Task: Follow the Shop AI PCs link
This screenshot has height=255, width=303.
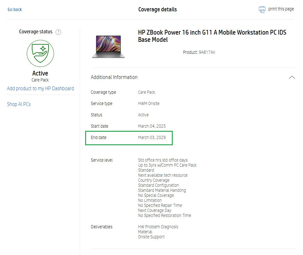Action: tap(19, 104)
